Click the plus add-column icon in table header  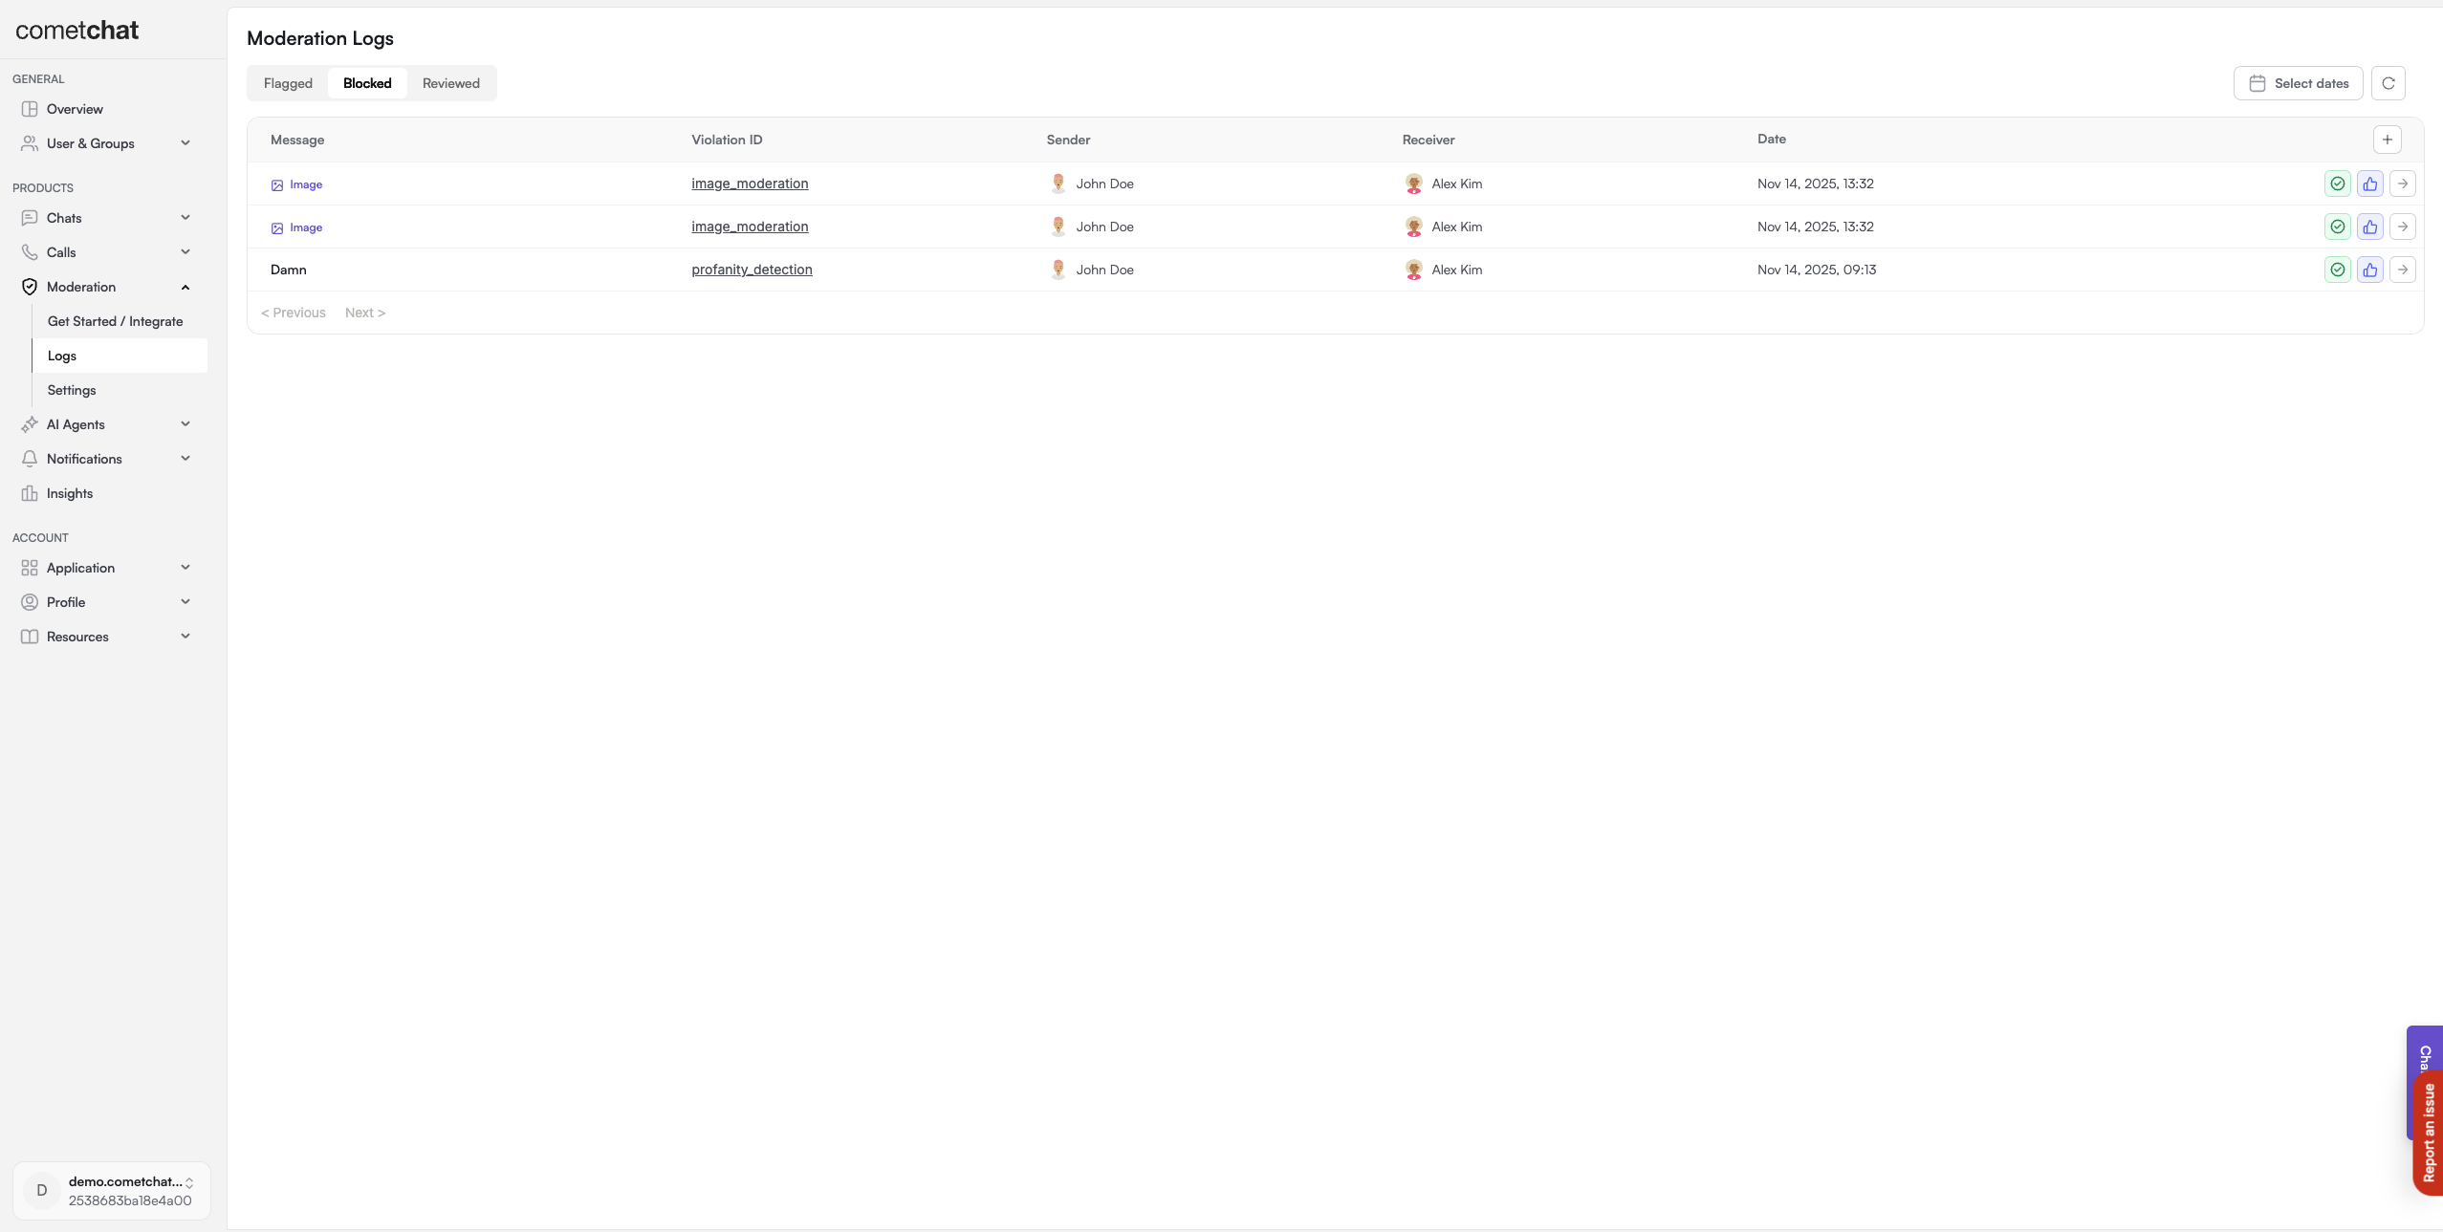2387,140
